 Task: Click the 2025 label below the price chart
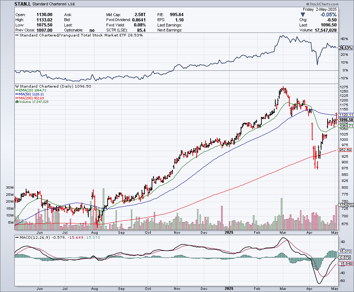[x=229, y=232]
